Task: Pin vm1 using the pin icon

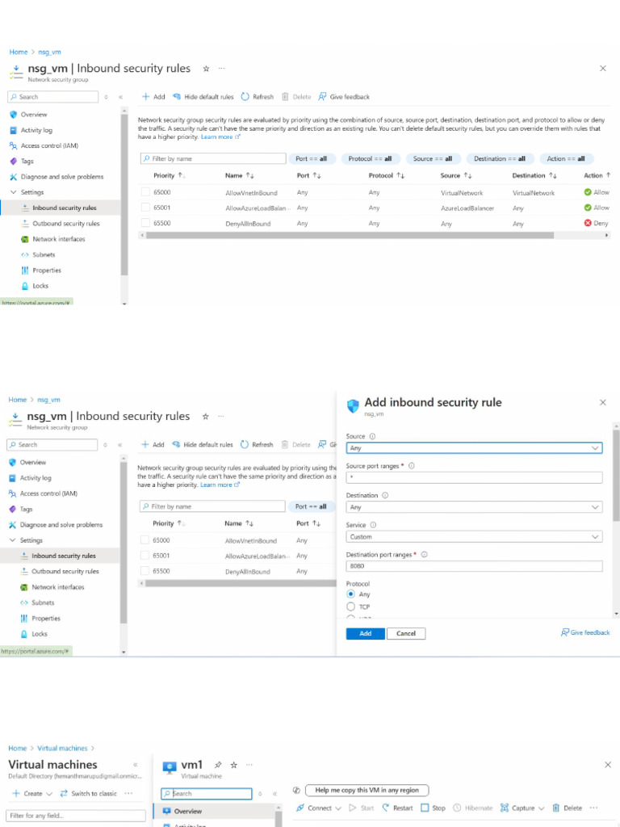Action: pyautogui.click(x=218, y=765)
